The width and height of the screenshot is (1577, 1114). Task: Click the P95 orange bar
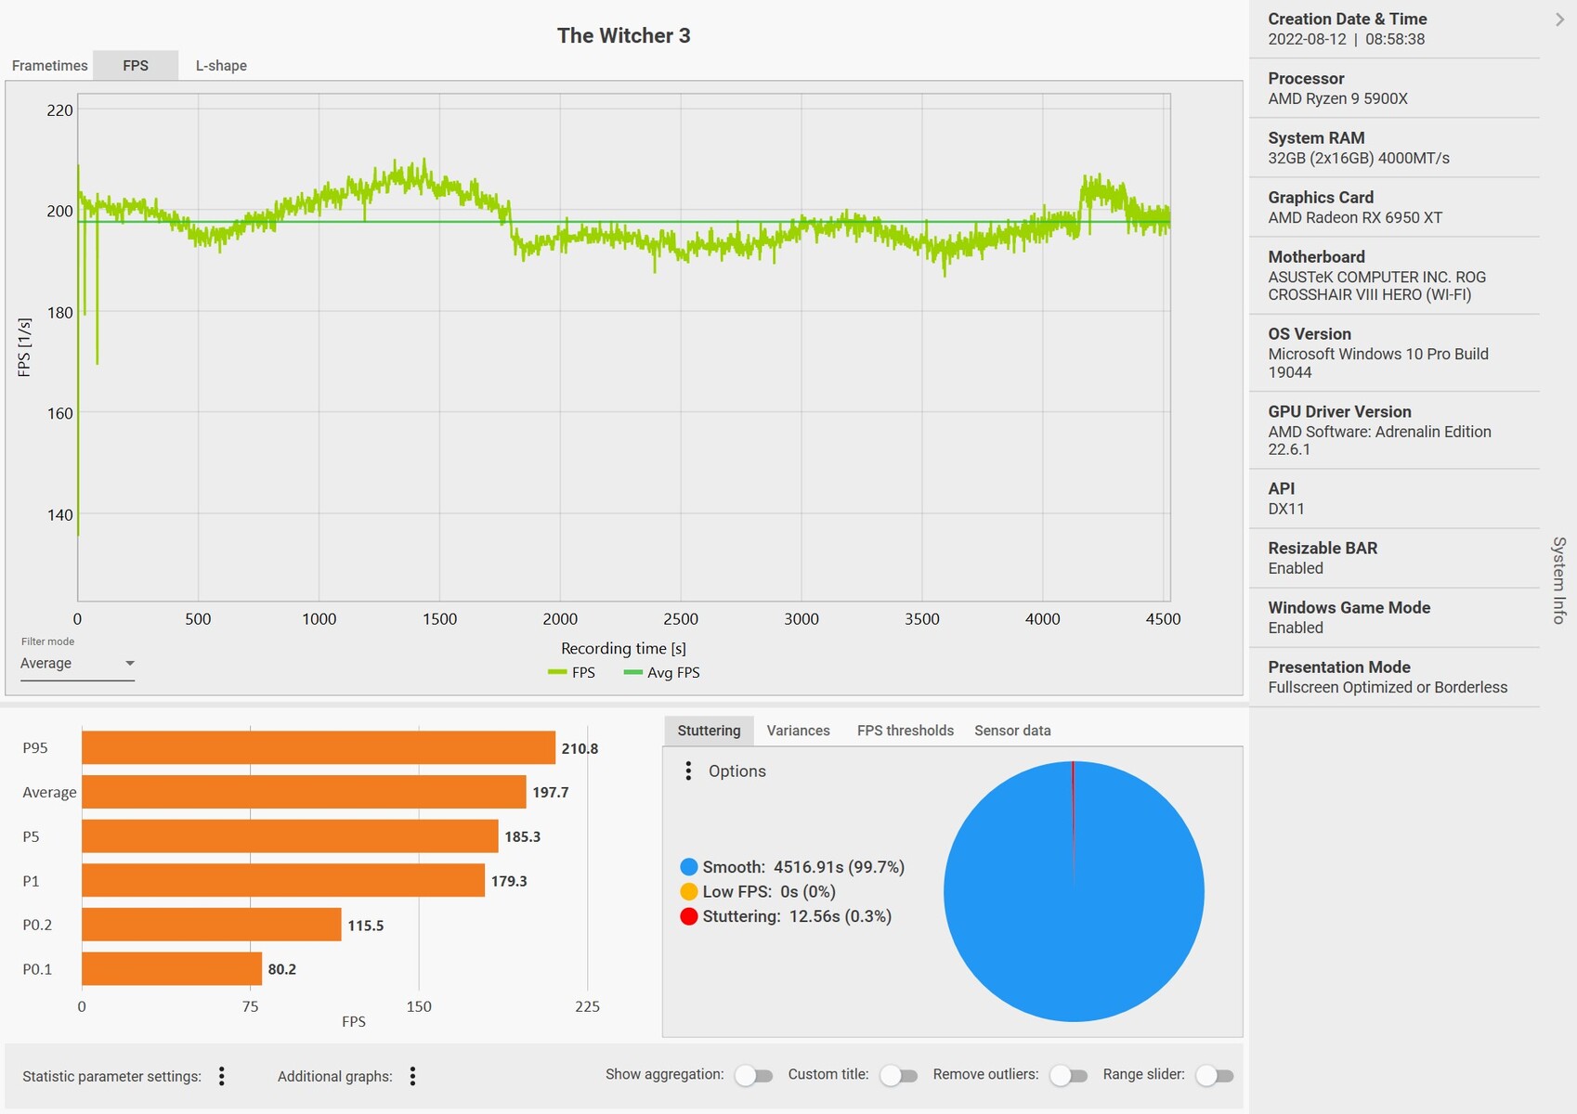[318, 748]
